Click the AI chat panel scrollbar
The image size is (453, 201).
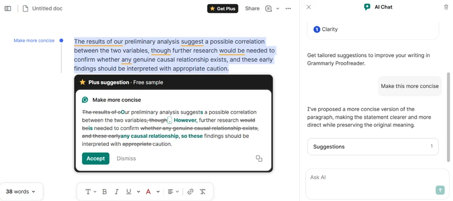(x=448, y=117)
